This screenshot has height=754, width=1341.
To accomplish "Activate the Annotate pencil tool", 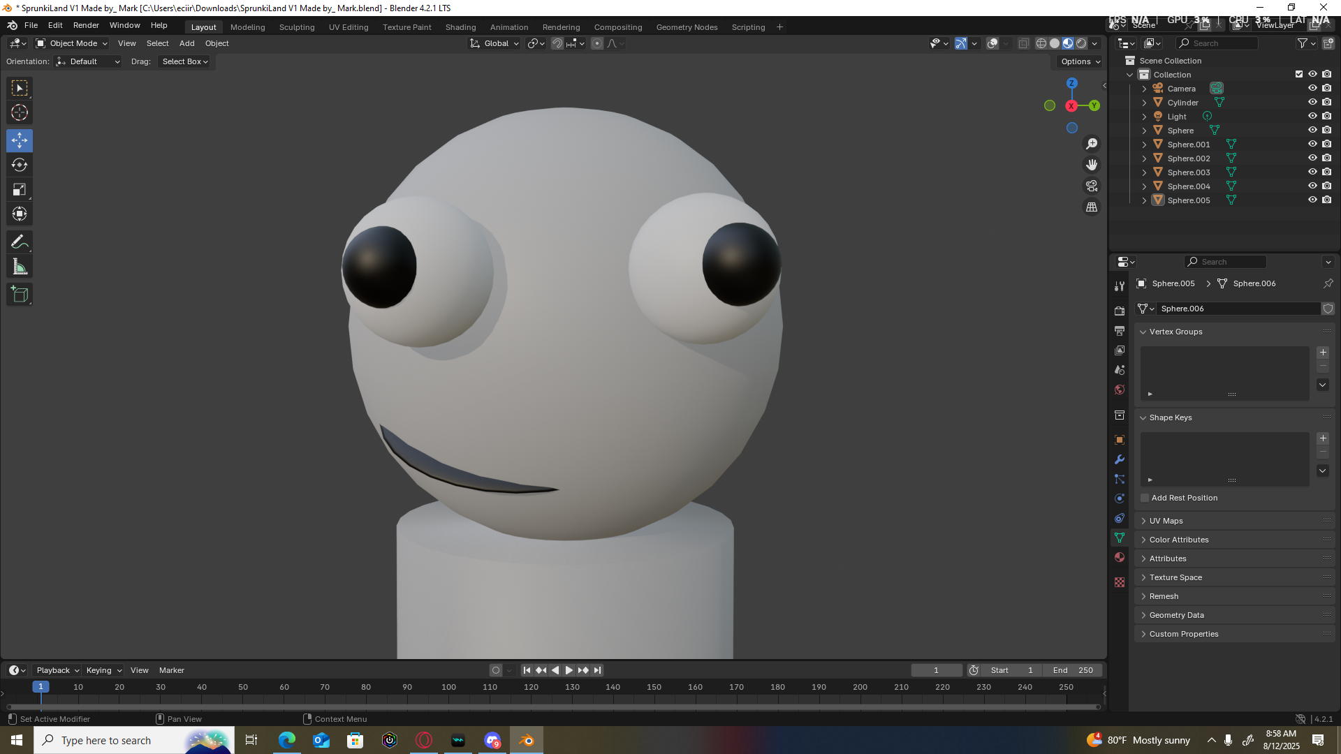I will click(x=20, y=242).
